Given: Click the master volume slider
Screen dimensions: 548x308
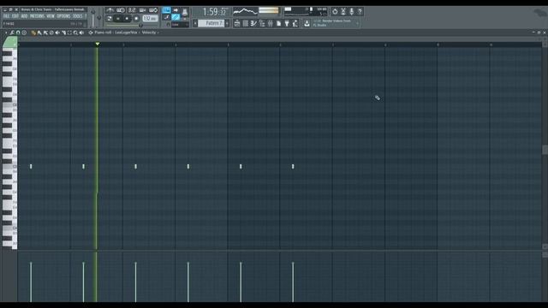Looking at the screenshot, I should tap(92, 17).
